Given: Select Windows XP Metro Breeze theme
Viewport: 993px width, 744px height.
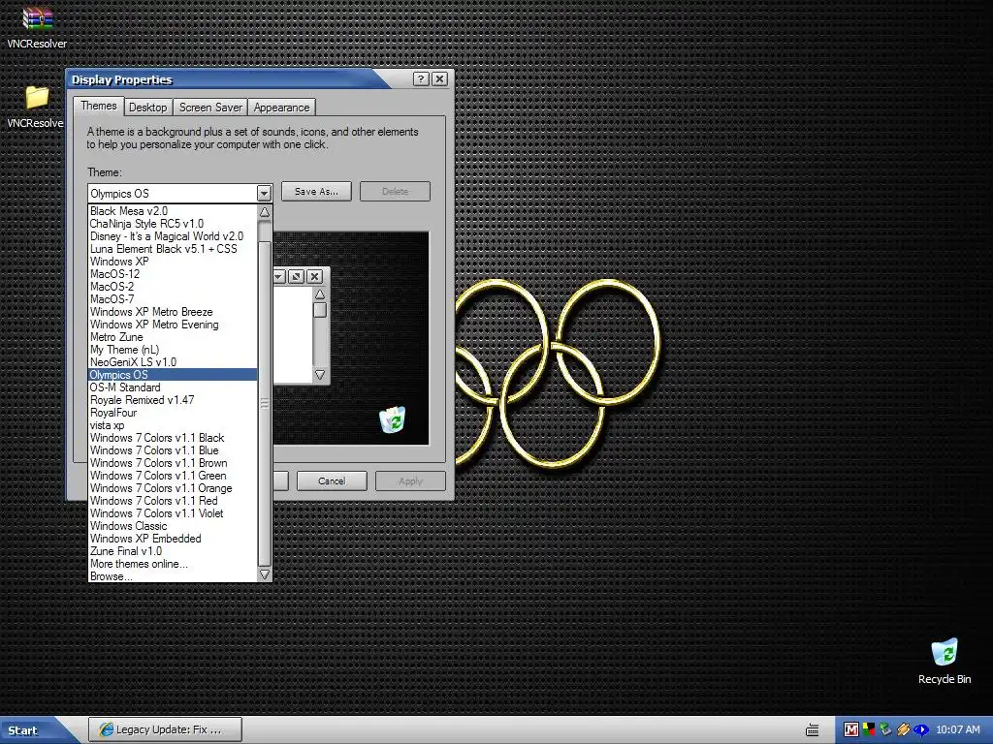Looking at the screenshot, I should pos(173,312).
